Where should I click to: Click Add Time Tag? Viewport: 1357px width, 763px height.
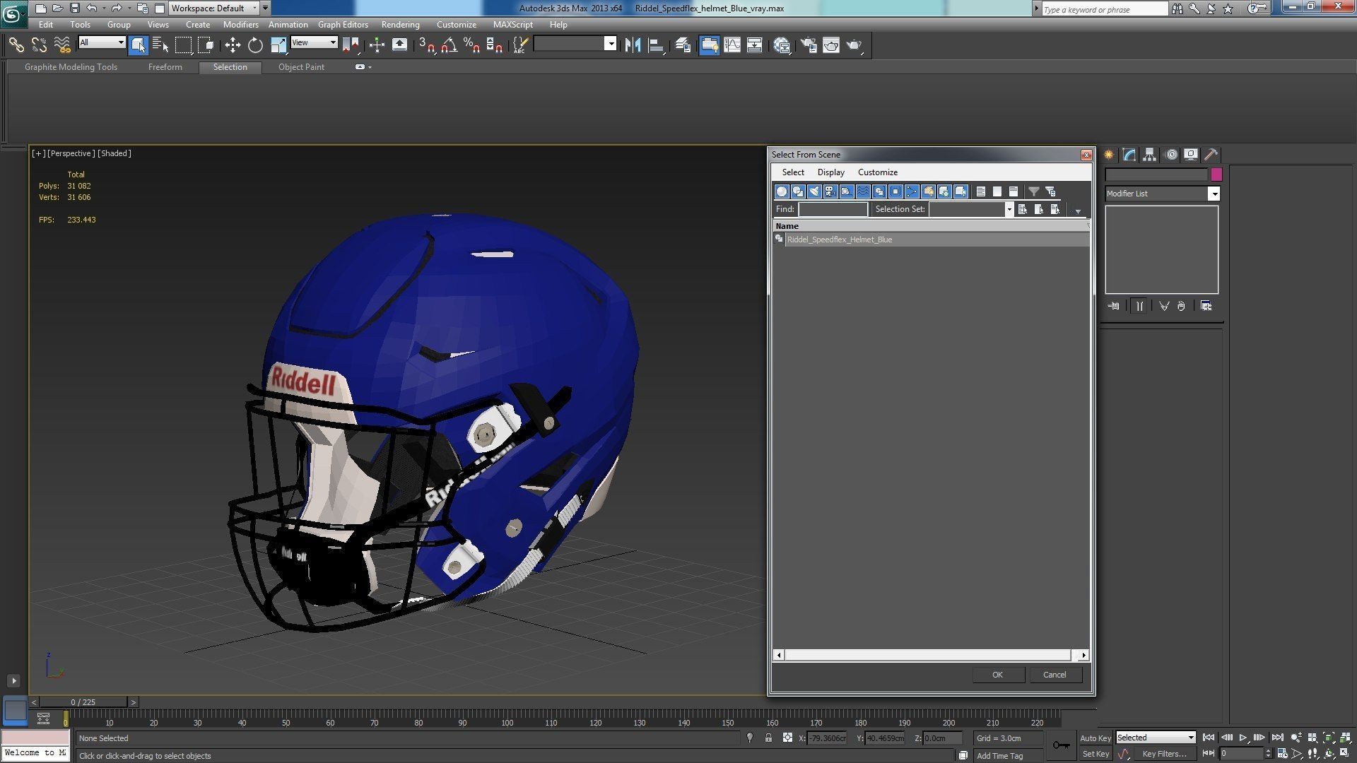coord(999,756)
